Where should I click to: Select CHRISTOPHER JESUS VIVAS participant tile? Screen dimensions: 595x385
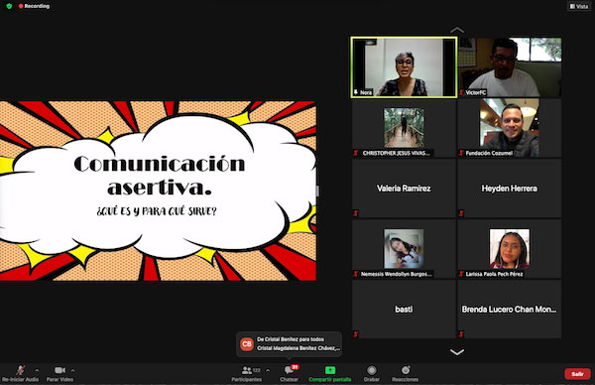point(404,128)
